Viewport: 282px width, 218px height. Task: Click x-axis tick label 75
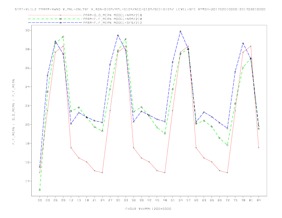click(235, 200)
